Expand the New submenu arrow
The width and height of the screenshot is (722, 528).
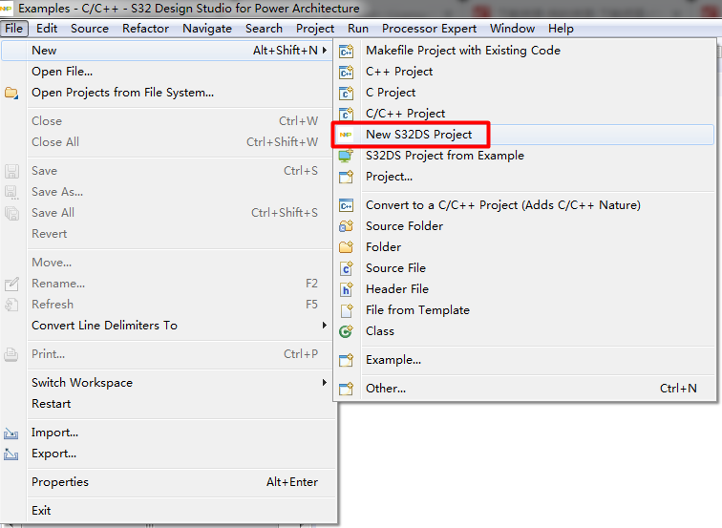(325, 51)
